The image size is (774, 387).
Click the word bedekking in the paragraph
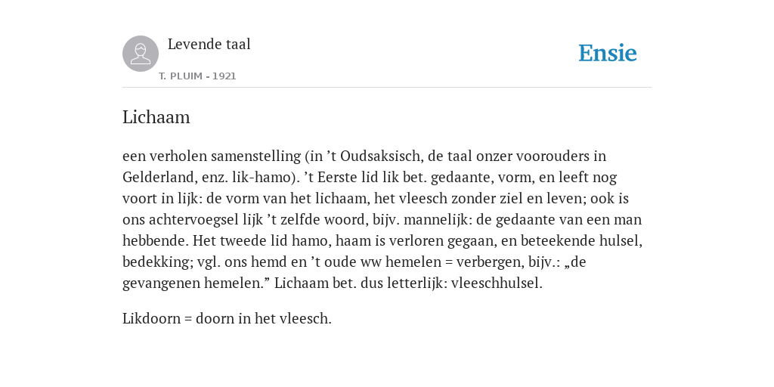point(155,262)
